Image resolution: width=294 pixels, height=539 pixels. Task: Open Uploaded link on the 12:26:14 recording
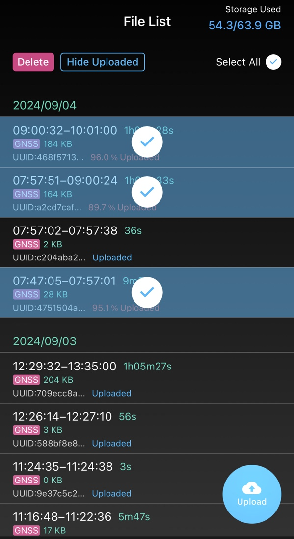(111, 443)
